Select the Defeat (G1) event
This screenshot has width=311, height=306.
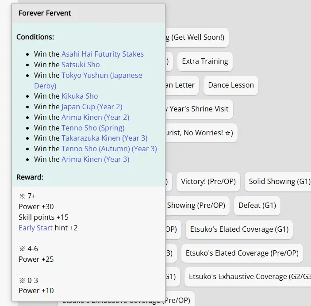pos(257,206)
